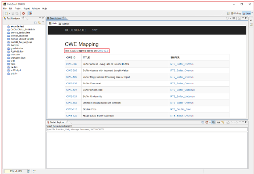This screenshot has height=174, width=254.
Task: Open the CWE-415 link
Action: click(71, 109)
